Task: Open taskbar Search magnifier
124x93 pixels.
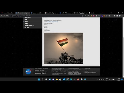Action: (42, 79)
